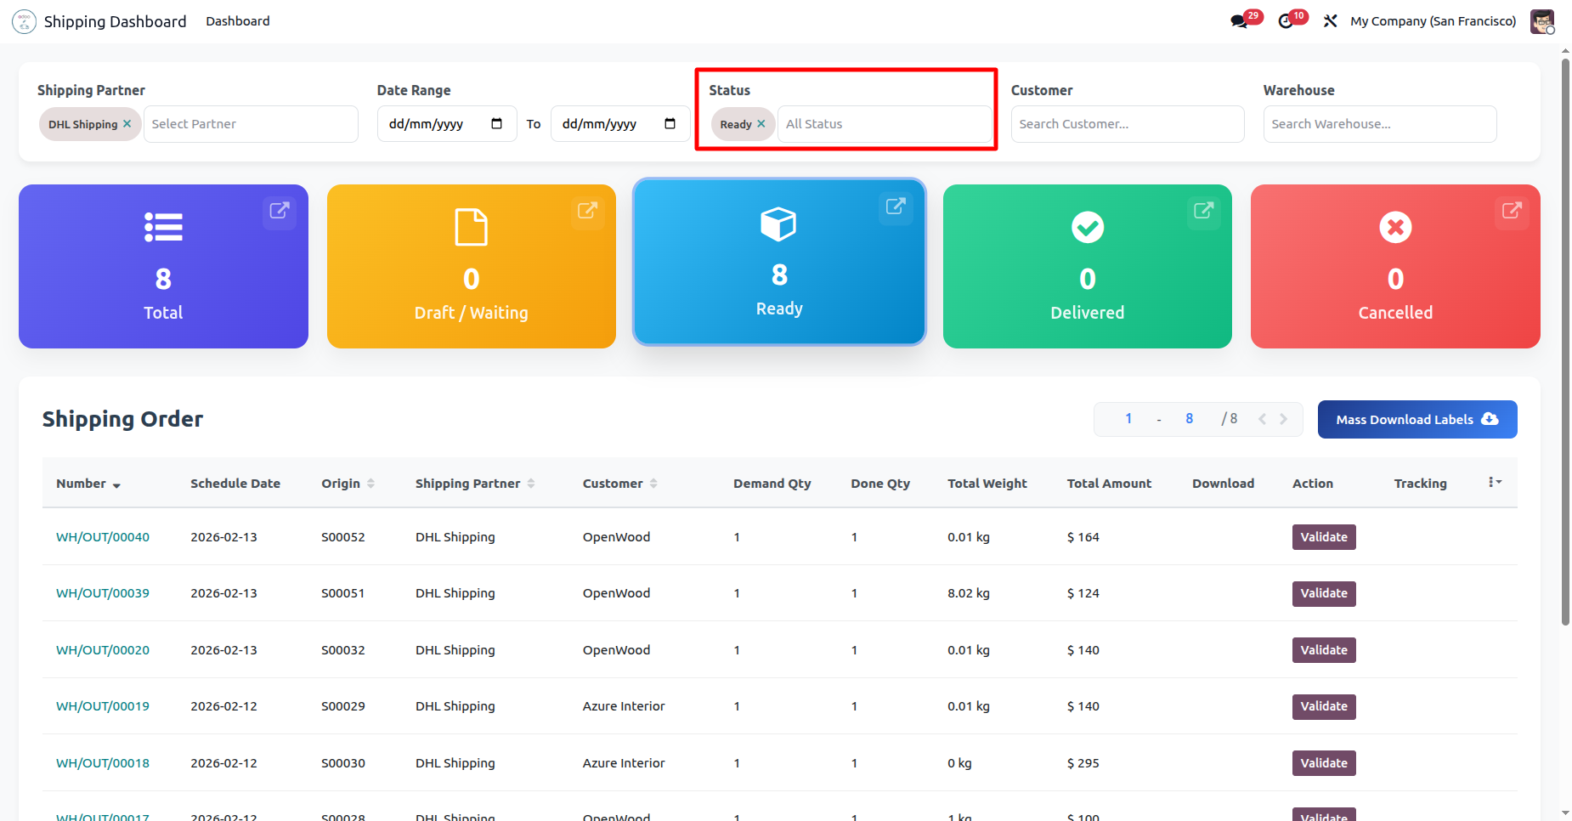
Task: Open external link on Cancelled card
Action: 1512,211
